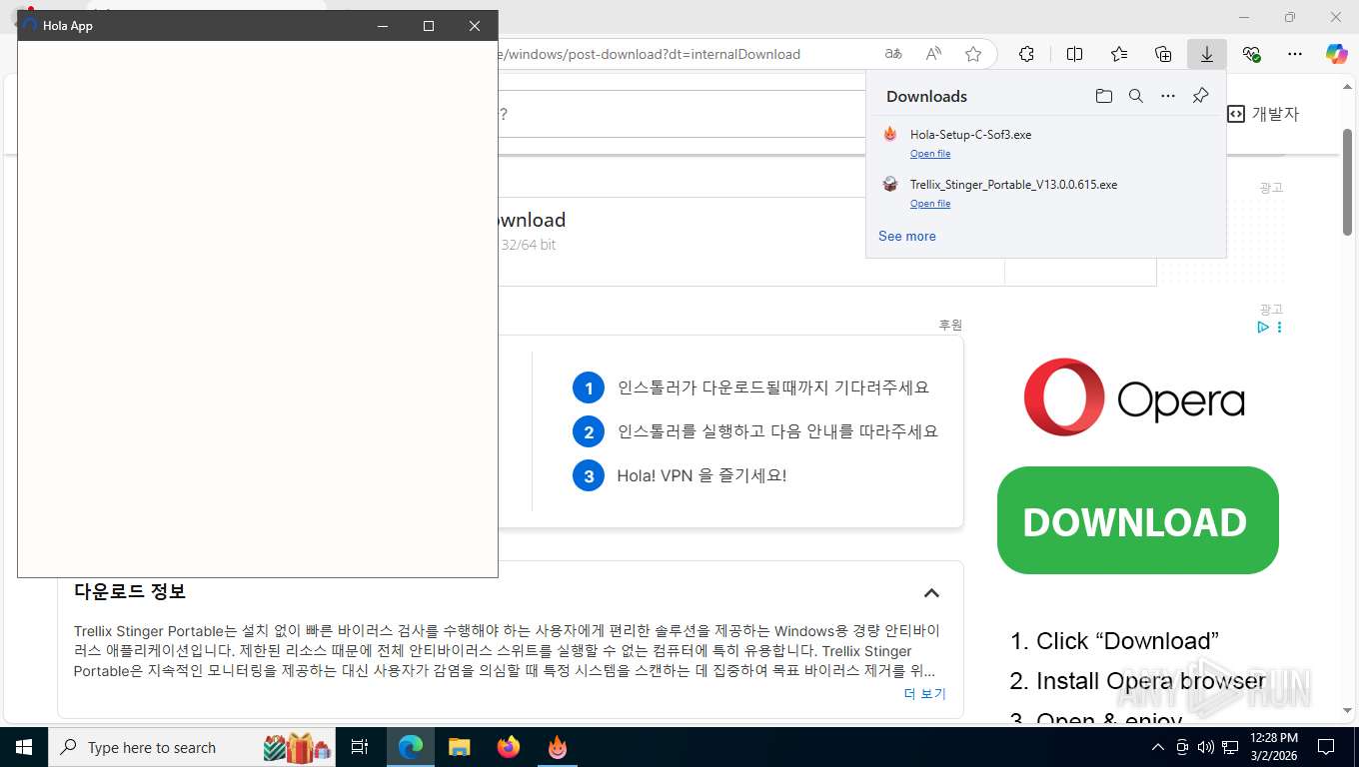Click the Downloads toolbar button

[1207, 54]
